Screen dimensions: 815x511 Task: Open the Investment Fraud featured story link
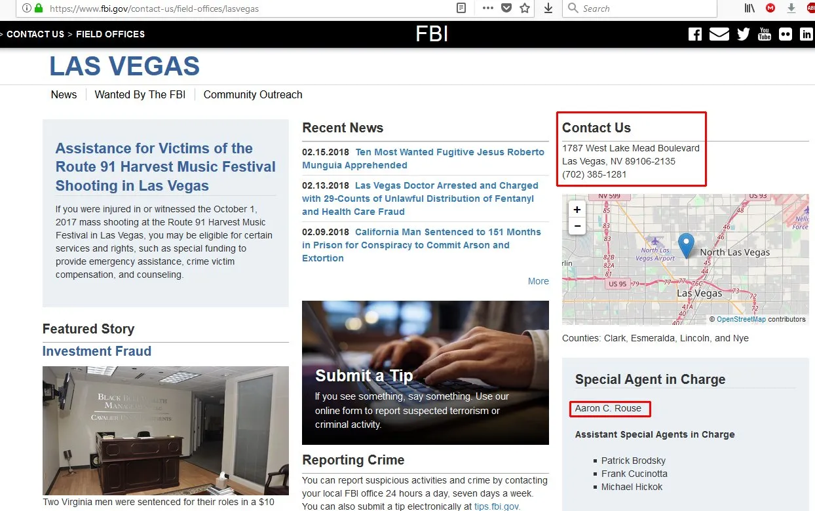coord(97,351)
